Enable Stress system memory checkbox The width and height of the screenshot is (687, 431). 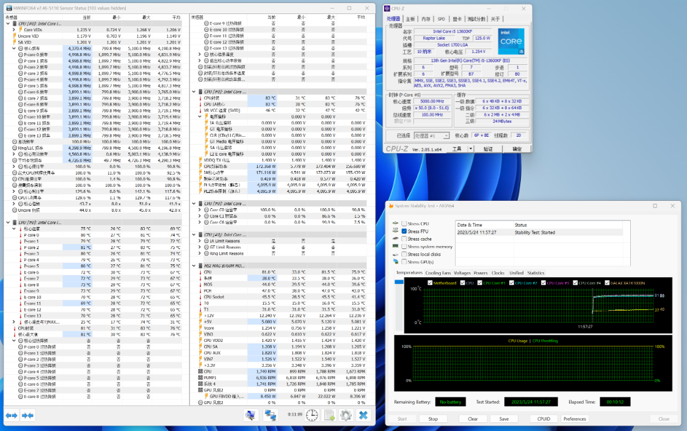[x=404, y=247]
